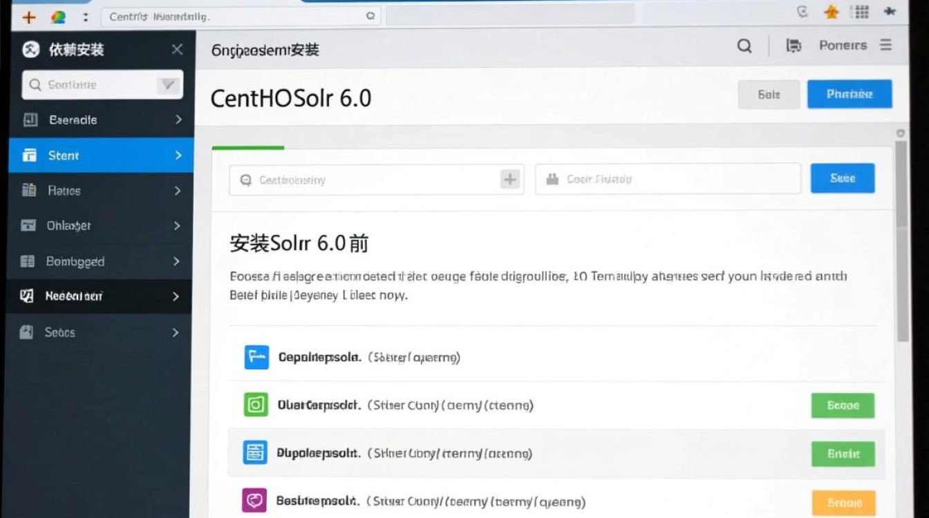Click inside the browser address bar
This screenshot has width=929, height=518.
point(235,14)
